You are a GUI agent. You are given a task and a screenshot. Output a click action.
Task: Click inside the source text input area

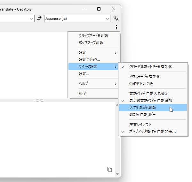(34, 65)
